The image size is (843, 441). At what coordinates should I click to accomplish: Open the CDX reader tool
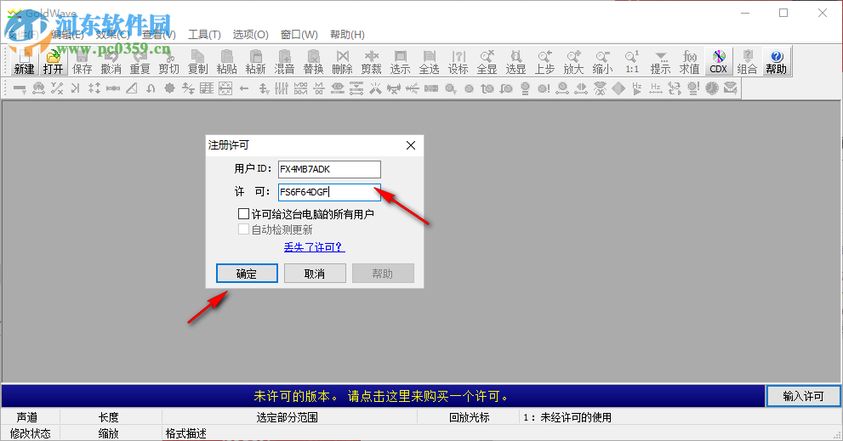(718, 61)
